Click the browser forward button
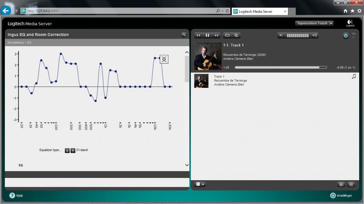Image resolution: width=364 pixels, height=204 pixels. coord(15,11)
